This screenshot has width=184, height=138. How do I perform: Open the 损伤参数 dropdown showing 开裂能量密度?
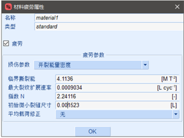coord(91,65)
